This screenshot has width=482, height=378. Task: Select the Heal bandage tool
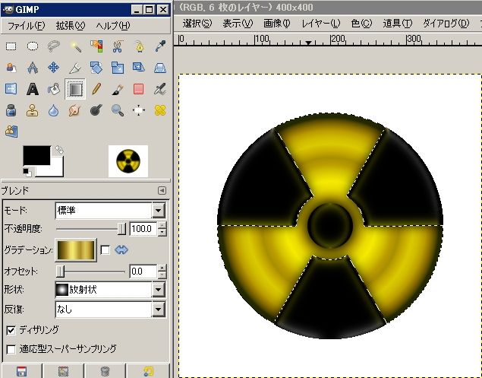[x=160, y=110]
